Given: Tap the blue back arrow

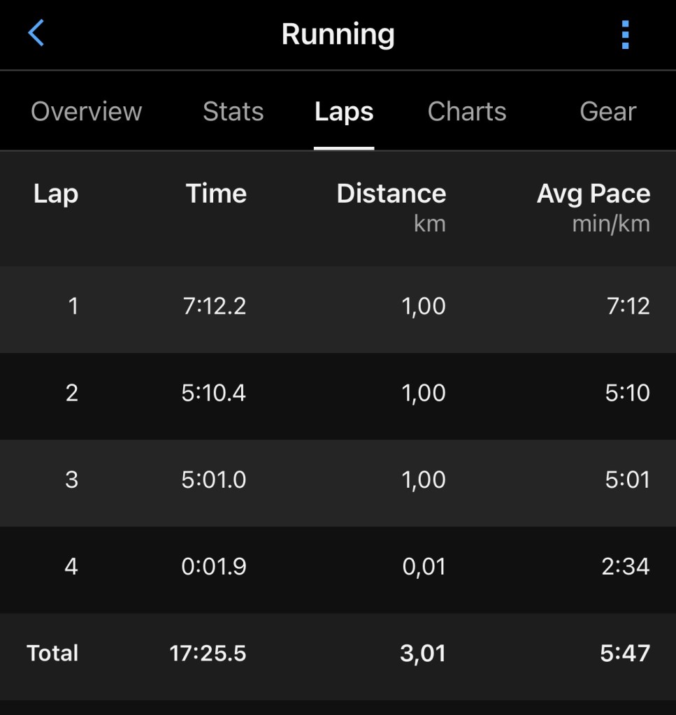Looking at the screenshot, I should click(x=36, y=34).
